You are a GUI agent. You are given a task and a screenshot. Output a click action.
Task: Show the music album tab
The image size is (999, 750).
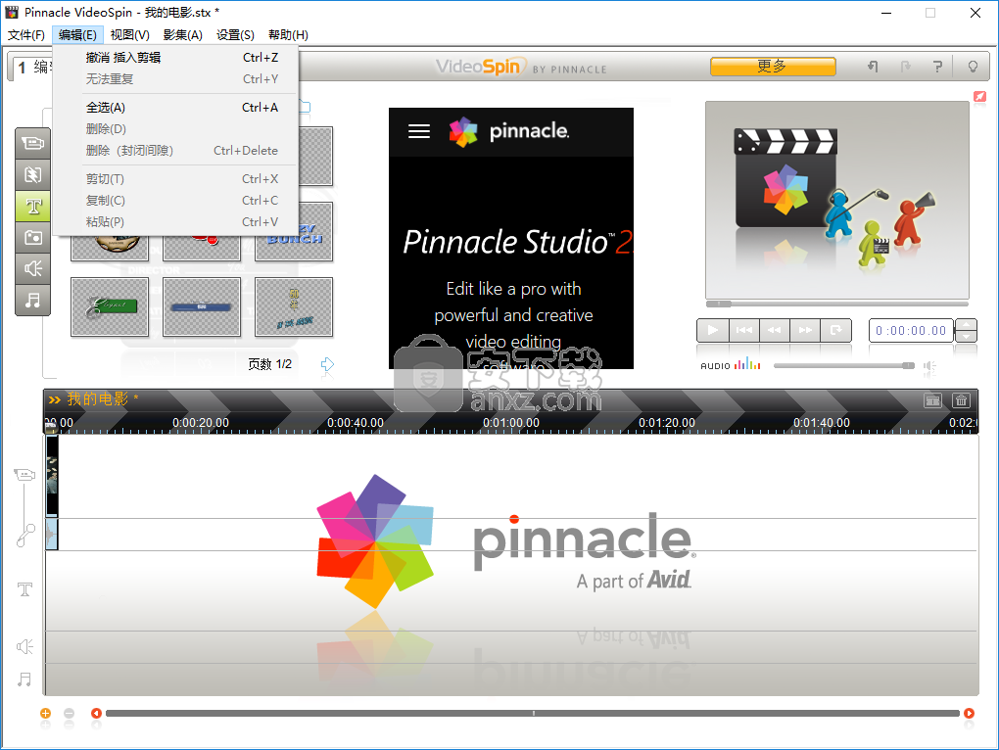(x=33, y=300)
